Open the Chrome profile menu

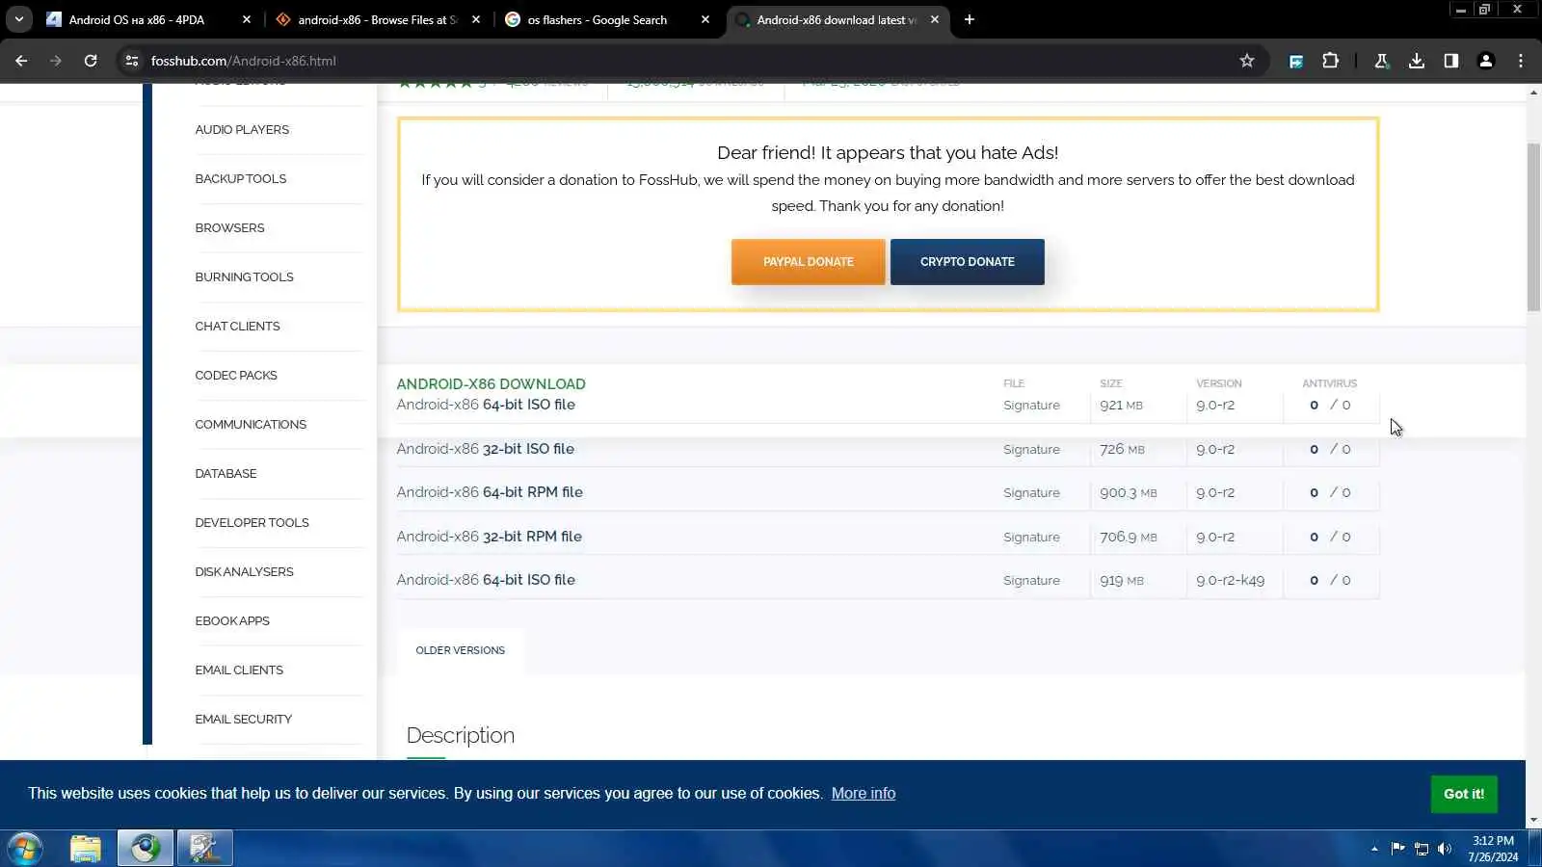(x=1486, y=61)
